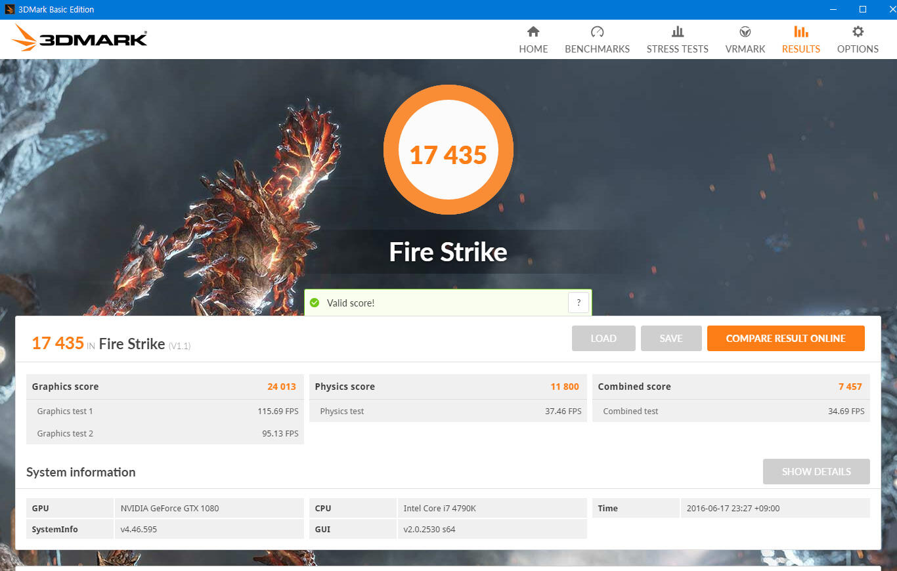Click the Home house icon
897x571 pixels.
tap(533, 32)
